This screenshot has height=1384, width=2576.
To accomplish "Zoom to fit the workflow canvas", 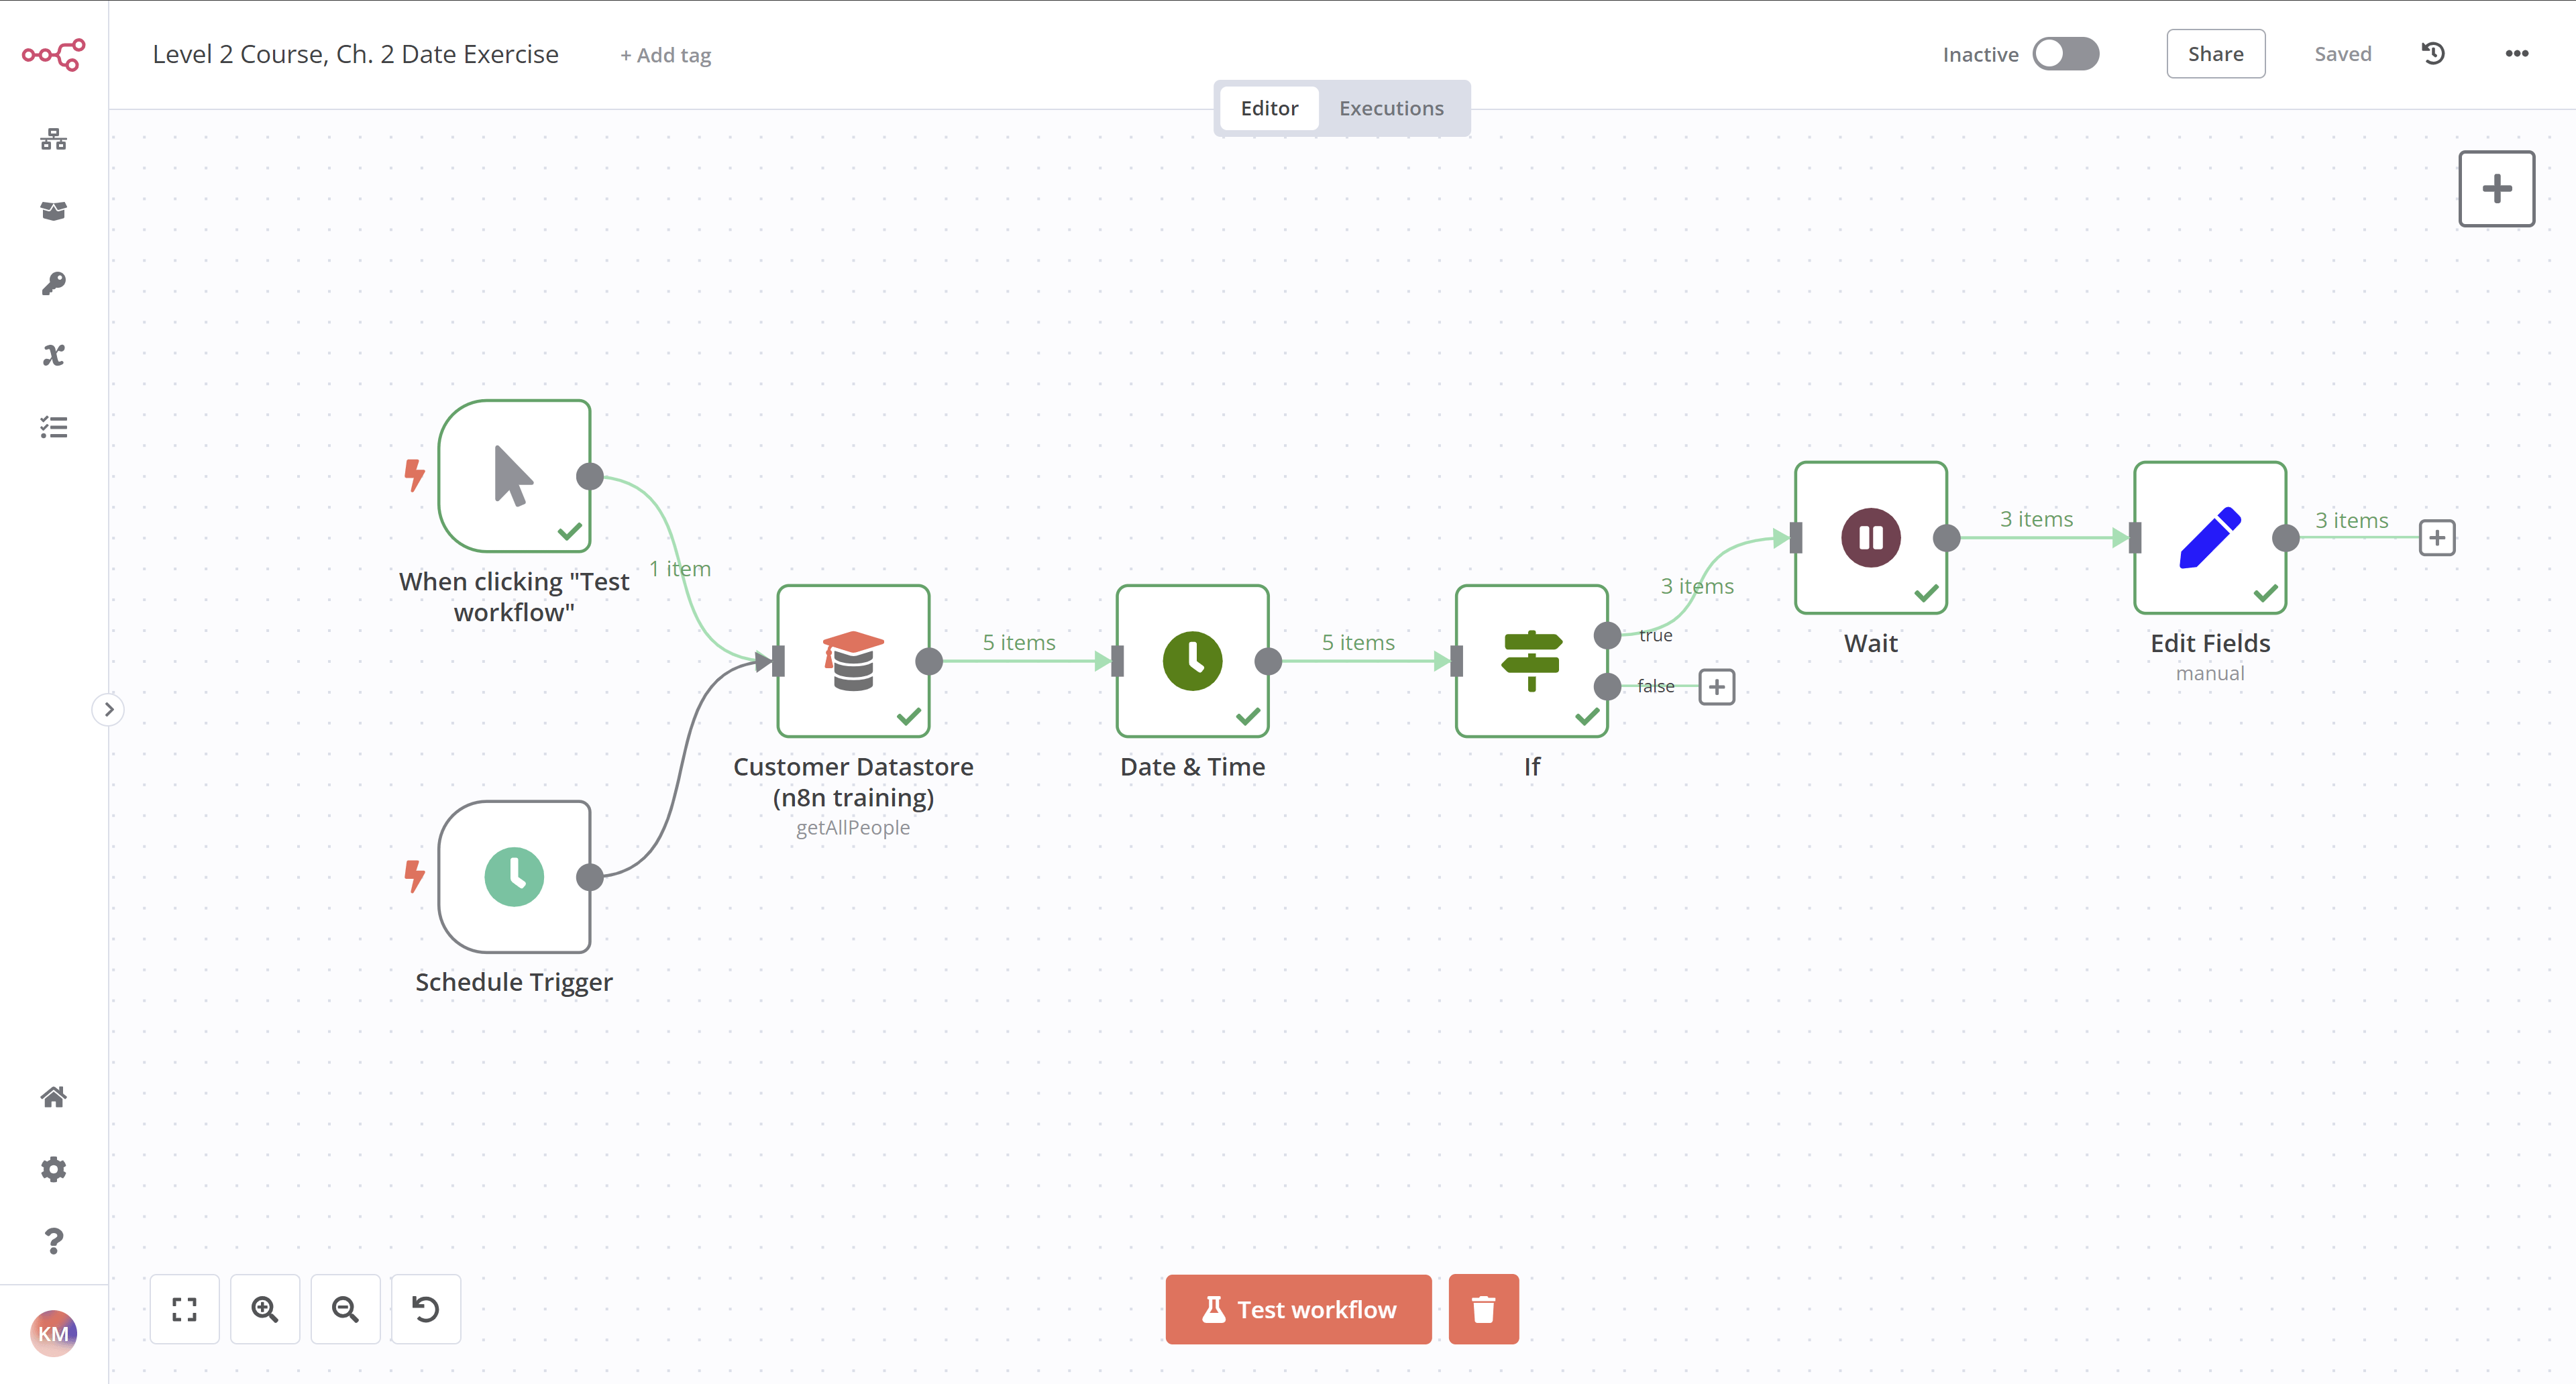I will point(184,1308).
